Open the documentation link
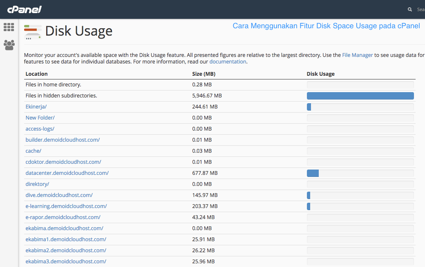The image size is (425, 267). 228,61
